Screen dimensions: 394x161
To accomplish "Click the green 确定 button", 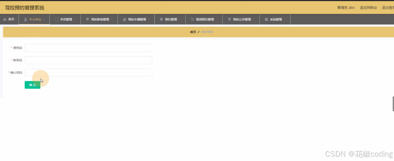I will [32, 85].
